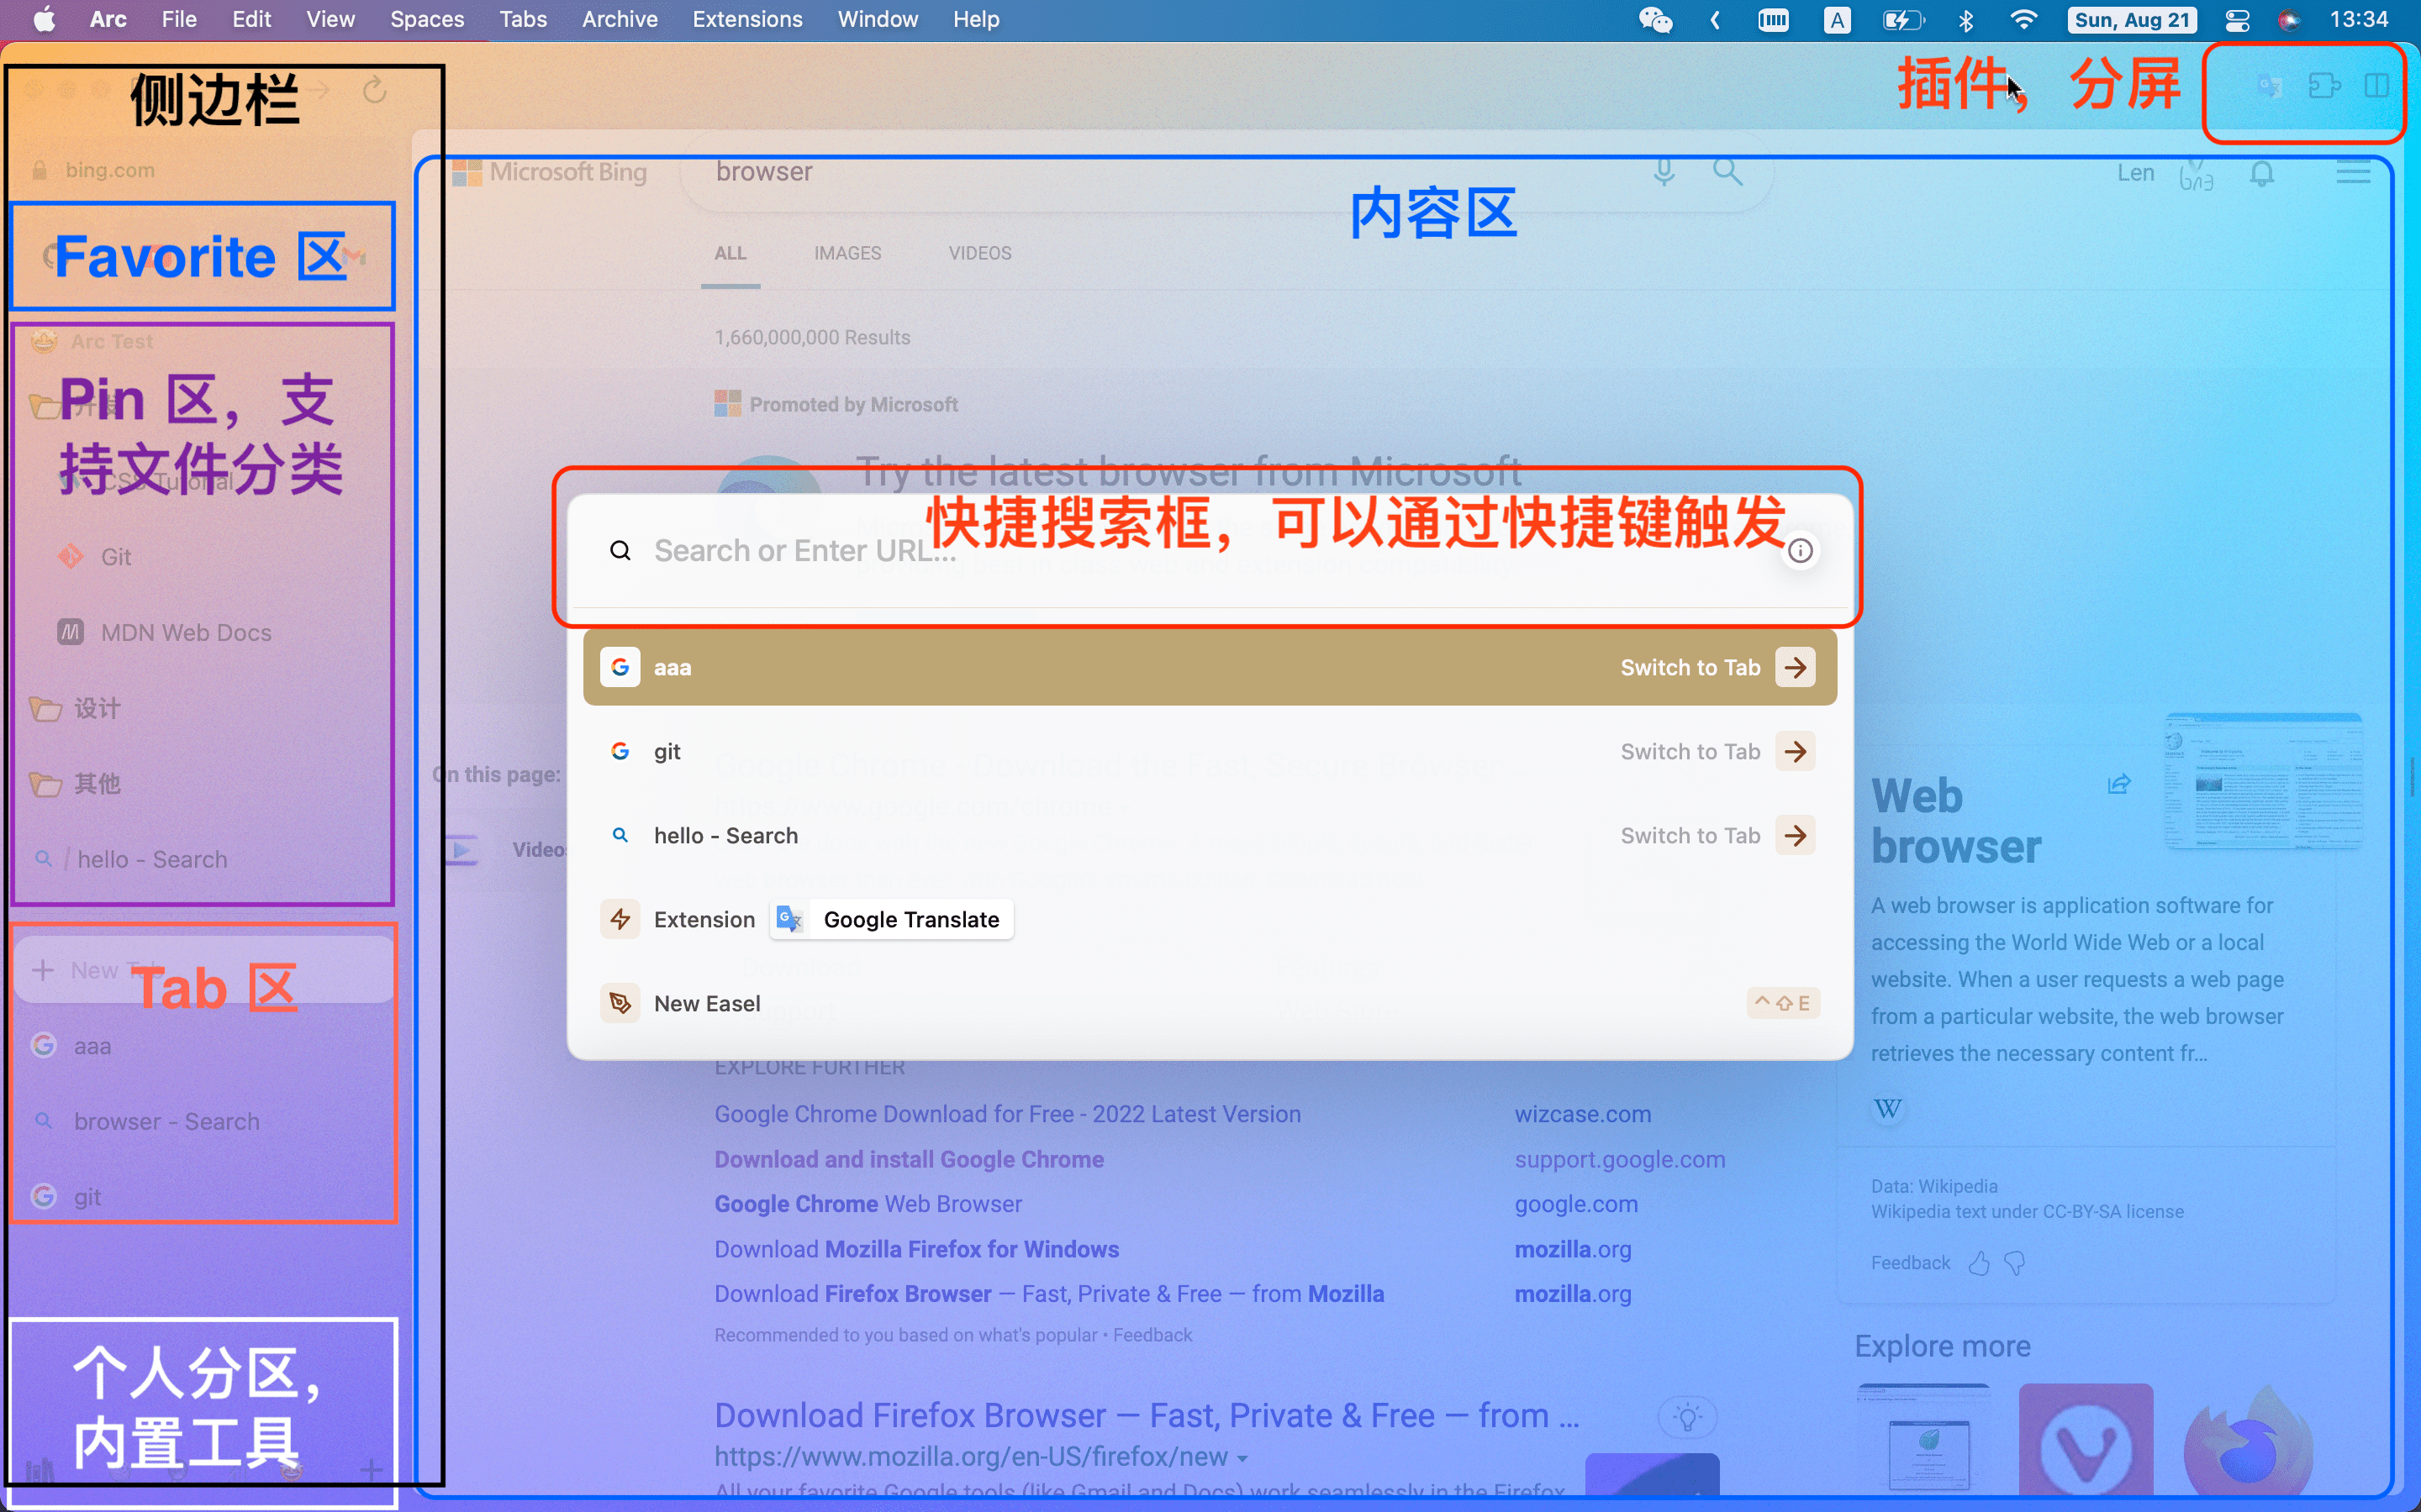
Task: Select the ALL tab on Bing
Action: coord(731,253)
